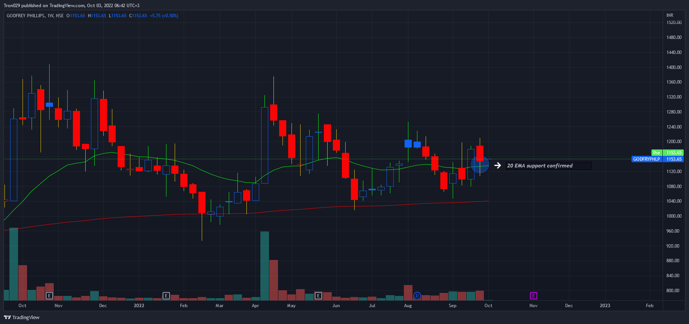This screenshot has width=689, height=324.
Task: Click the high value H1153.65
Action: coord(97,16)
